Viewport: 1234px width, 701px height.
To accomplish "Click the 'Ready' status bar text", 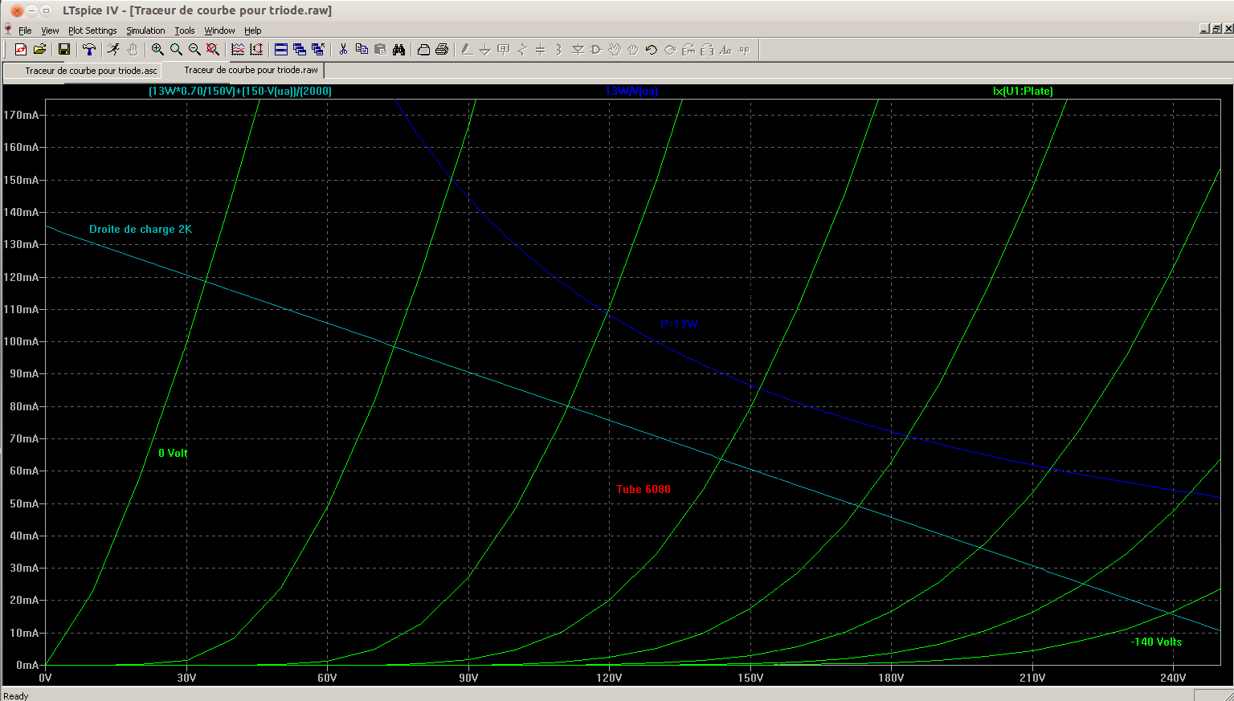I will click(16, 695).
